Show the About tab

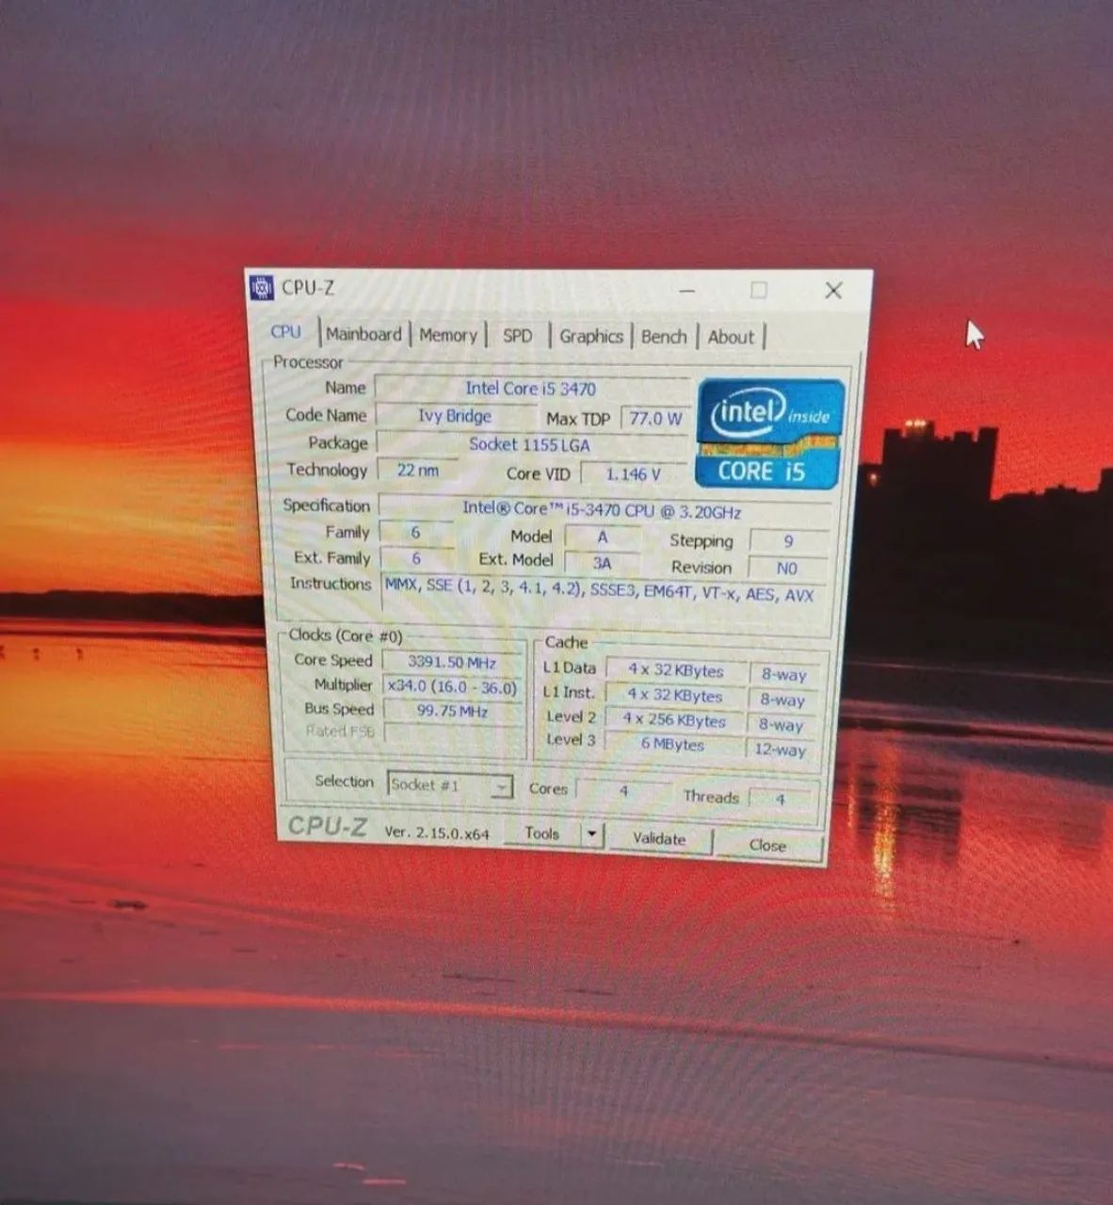[731, 337]
